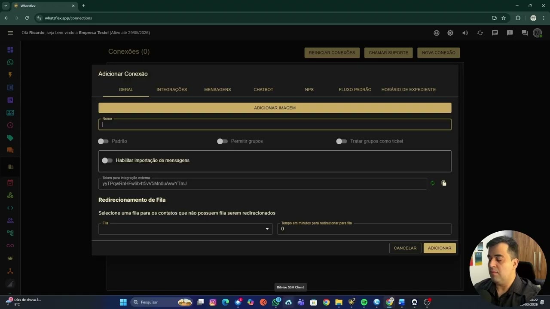Image resolution: width=550 pixels, height=309 pixels.
Task: Click the Cancelar button
Action: pyautogui.click(x=405, y=248)
